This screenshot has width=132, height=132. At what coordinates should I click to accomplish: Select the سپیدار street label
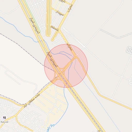click(x=60, y=13)
